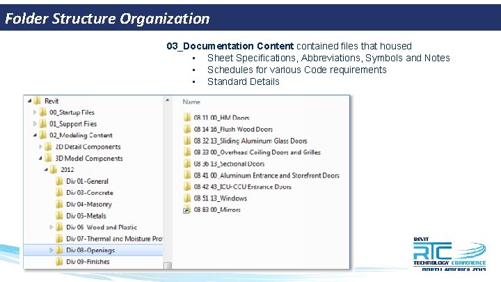Collapse the Revit root tree node
The height and width of the screenshot is (282, 501).
[x=29, y=101]
